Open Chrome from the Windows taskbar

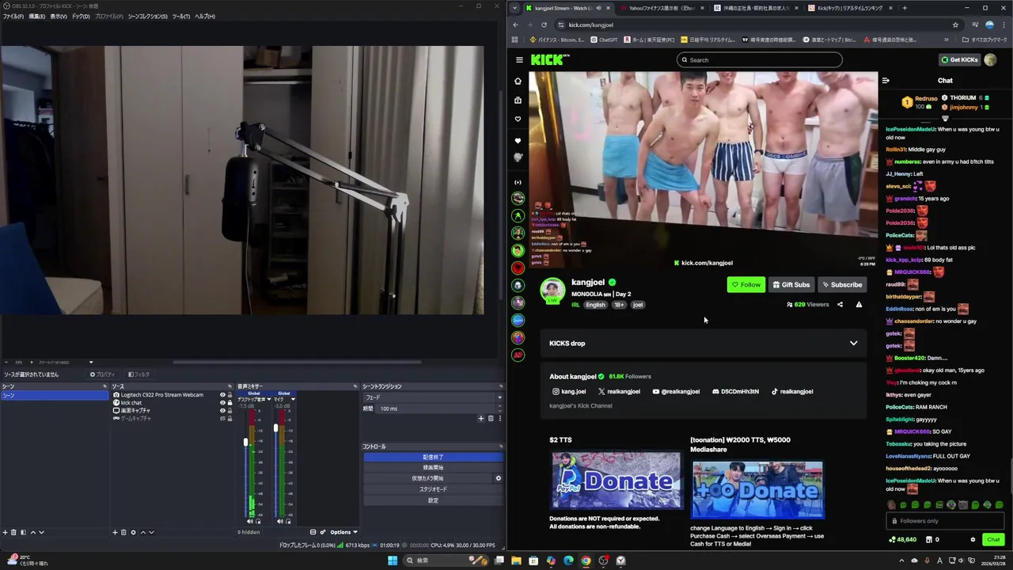pyautogui.click(x=586, y=560)
